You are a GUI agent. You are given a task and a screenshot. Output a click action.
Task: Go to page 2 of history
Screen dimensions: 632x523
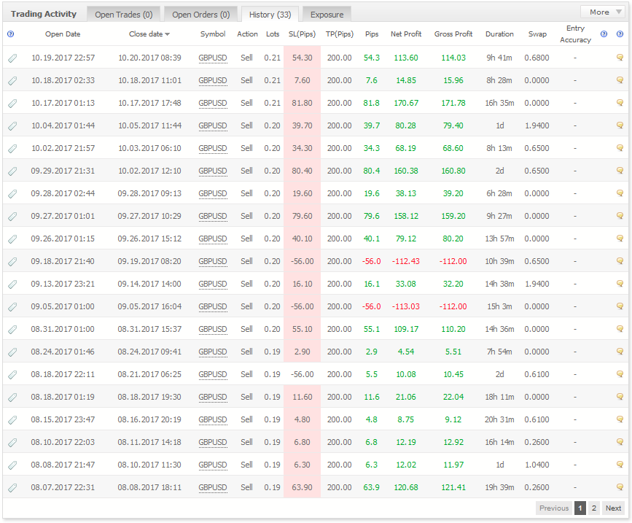pyautogui.click(x=593, y=508)
